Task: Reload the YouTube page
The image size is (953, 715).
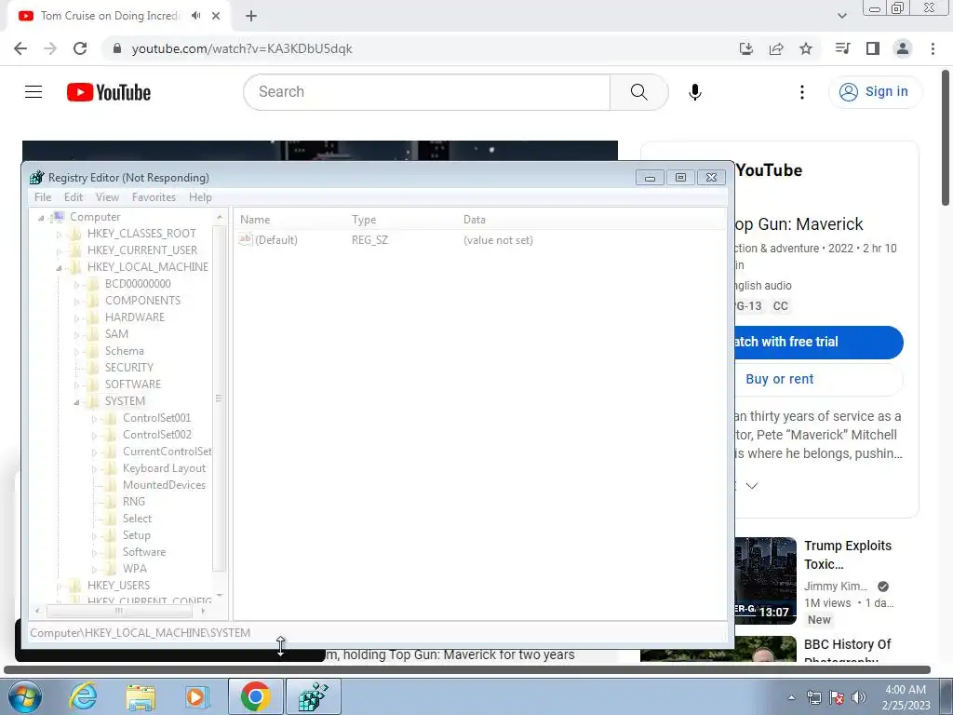Action: (x=80, y=48)
